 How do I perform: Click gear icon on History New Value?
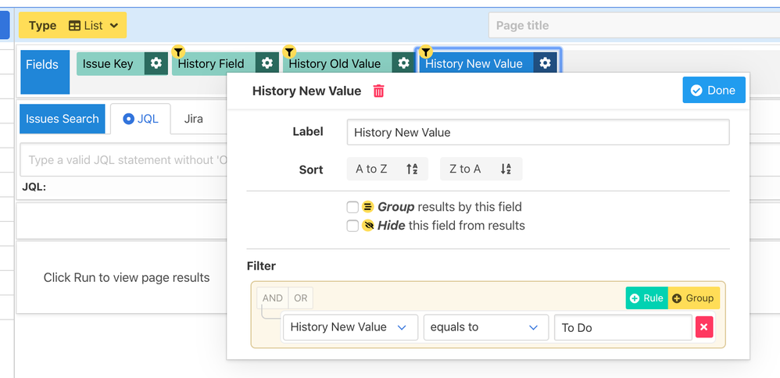pos(546,64)
